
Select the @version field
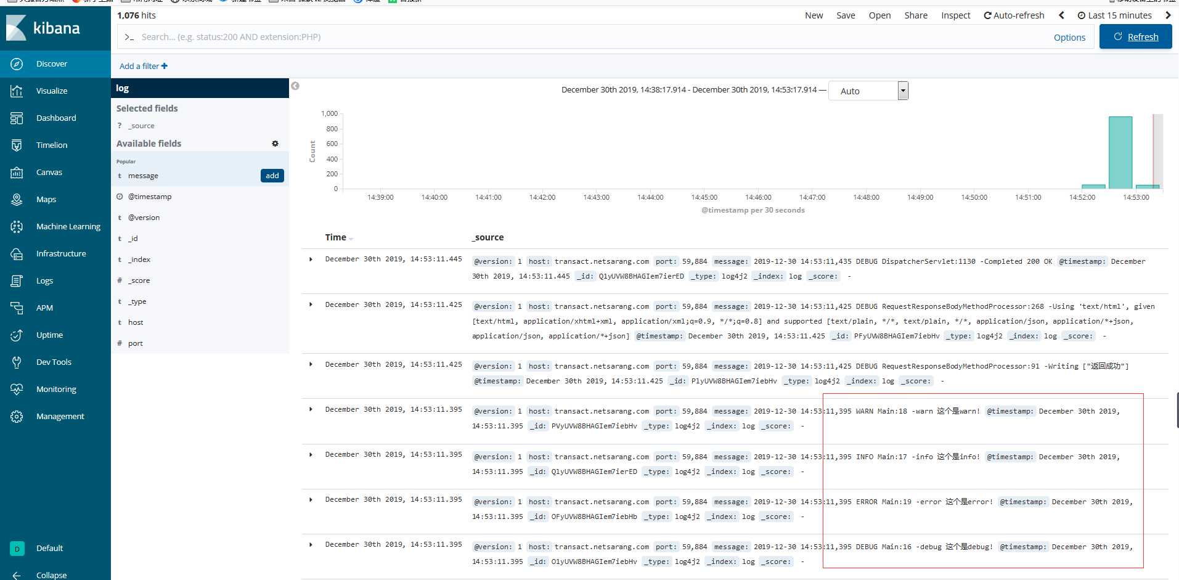[x=144, y=218]
